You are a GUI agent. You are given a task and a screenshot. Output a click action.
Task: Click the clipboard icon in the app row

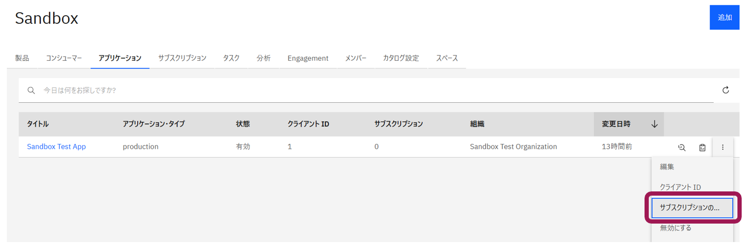(x=702, y=147)
